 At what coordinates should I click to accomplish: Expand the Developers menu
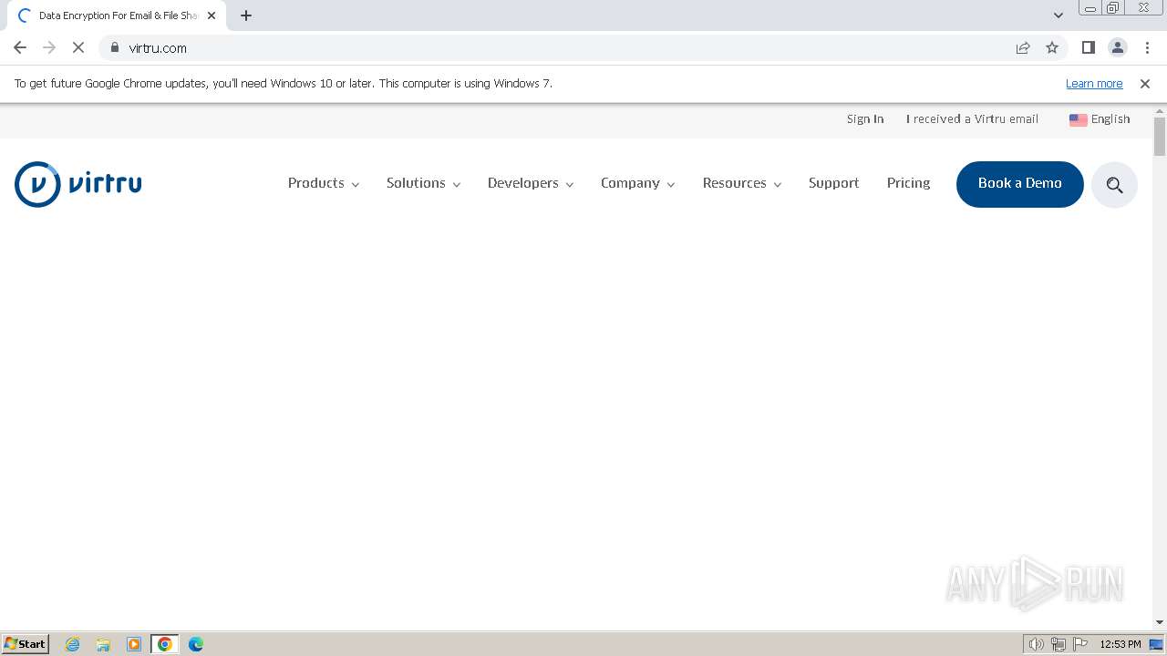pos(531,183)
